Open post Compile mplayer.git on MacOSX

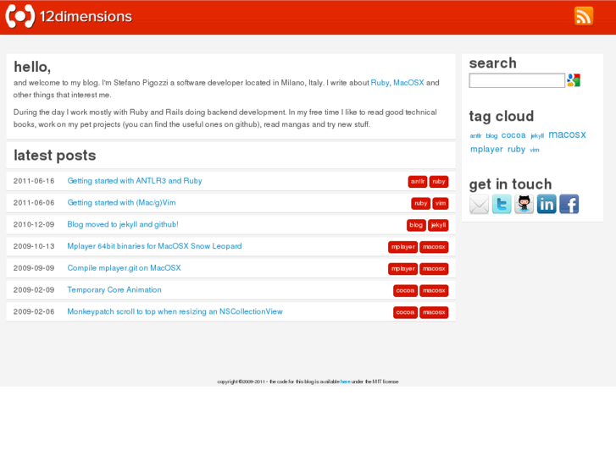click(125, 268)
